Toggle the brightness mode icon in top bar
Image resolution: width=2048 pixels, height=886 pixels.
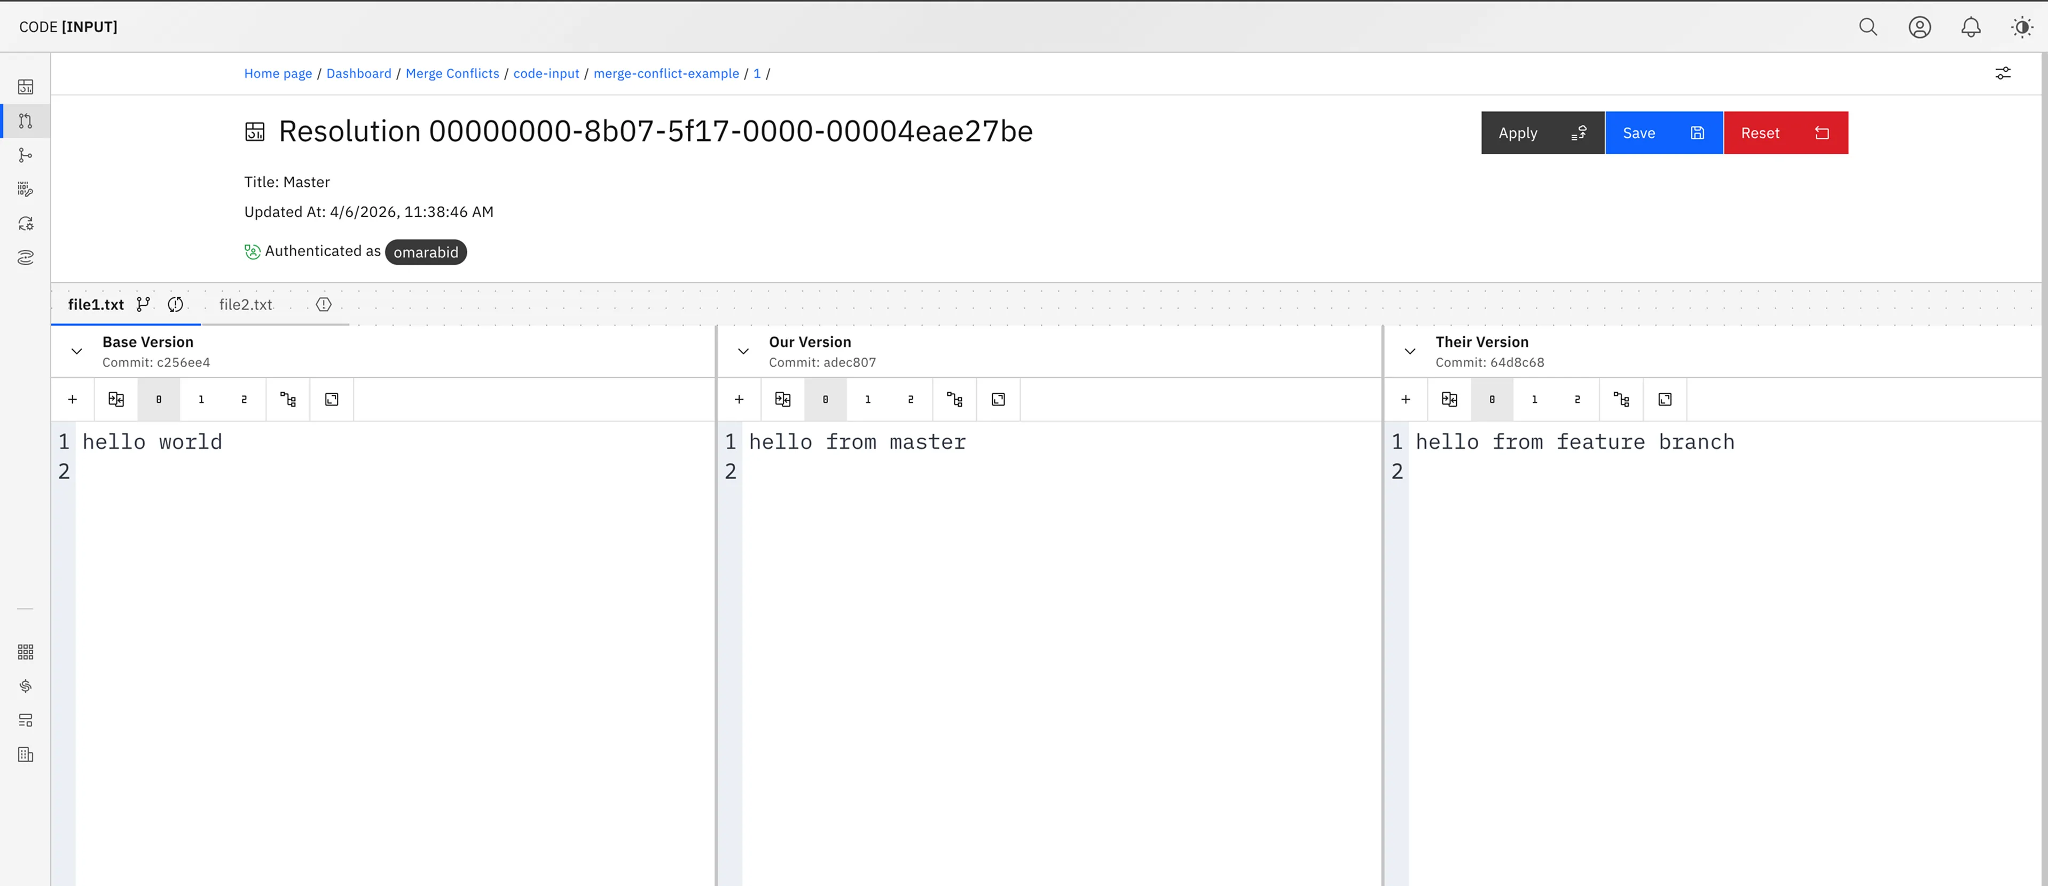[x=2021, y=26]
